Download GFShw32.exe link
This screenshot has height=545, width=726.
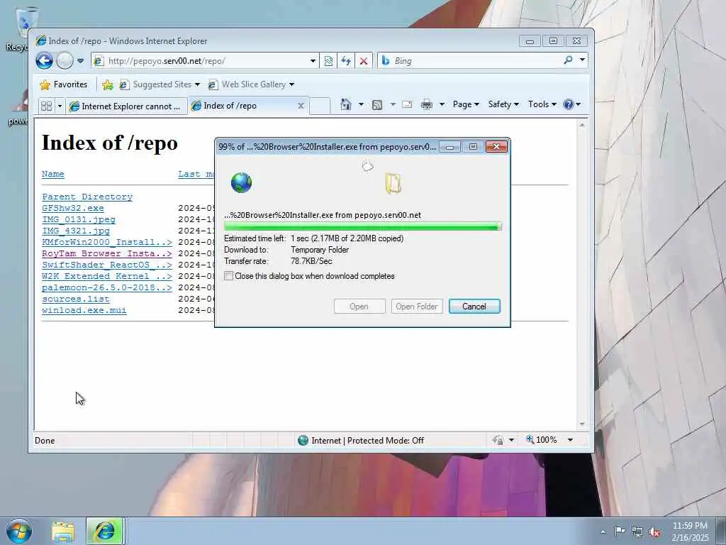point(73,208)
